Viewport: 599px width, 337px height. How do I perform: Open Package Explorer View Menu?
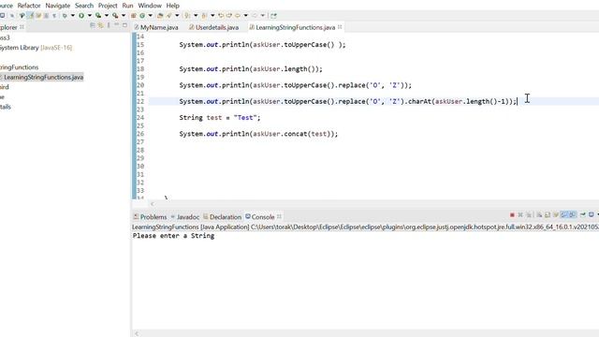[109, 25]
